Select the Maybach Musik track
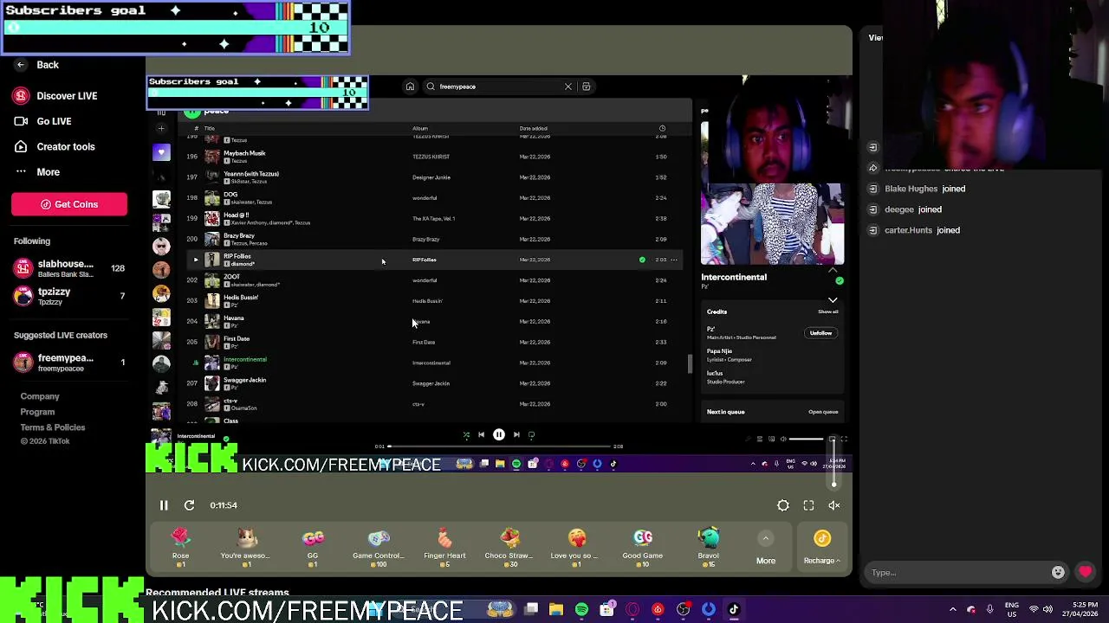The height and width of the screenshot is (623, 1109). click(433, 157)
